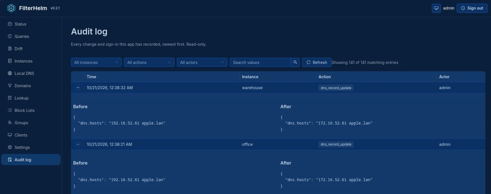Viewport: 491px width, 194px height.
Task: Click the v0.2.1 version label
Action: coord(55,8)
